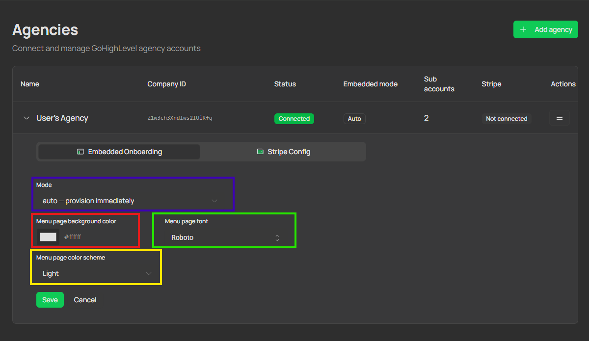Click the Connected status badge
This screenshot has height=341, width=589.
[x=294, y=119]
